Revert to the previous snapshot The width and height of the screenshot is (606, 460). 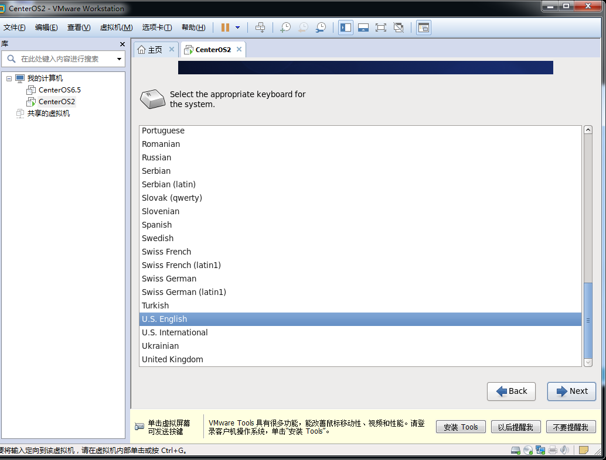[x=303, y=28]
